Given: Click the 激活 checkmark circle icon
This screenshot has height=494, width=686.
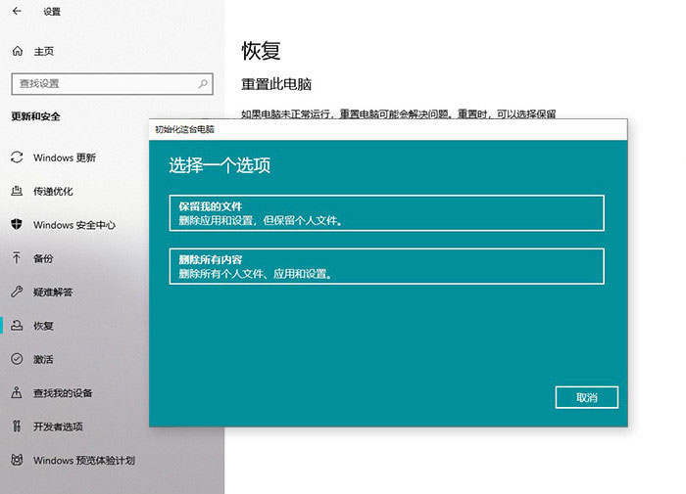Looking at the screenshot, I should (x=17, y=359).
